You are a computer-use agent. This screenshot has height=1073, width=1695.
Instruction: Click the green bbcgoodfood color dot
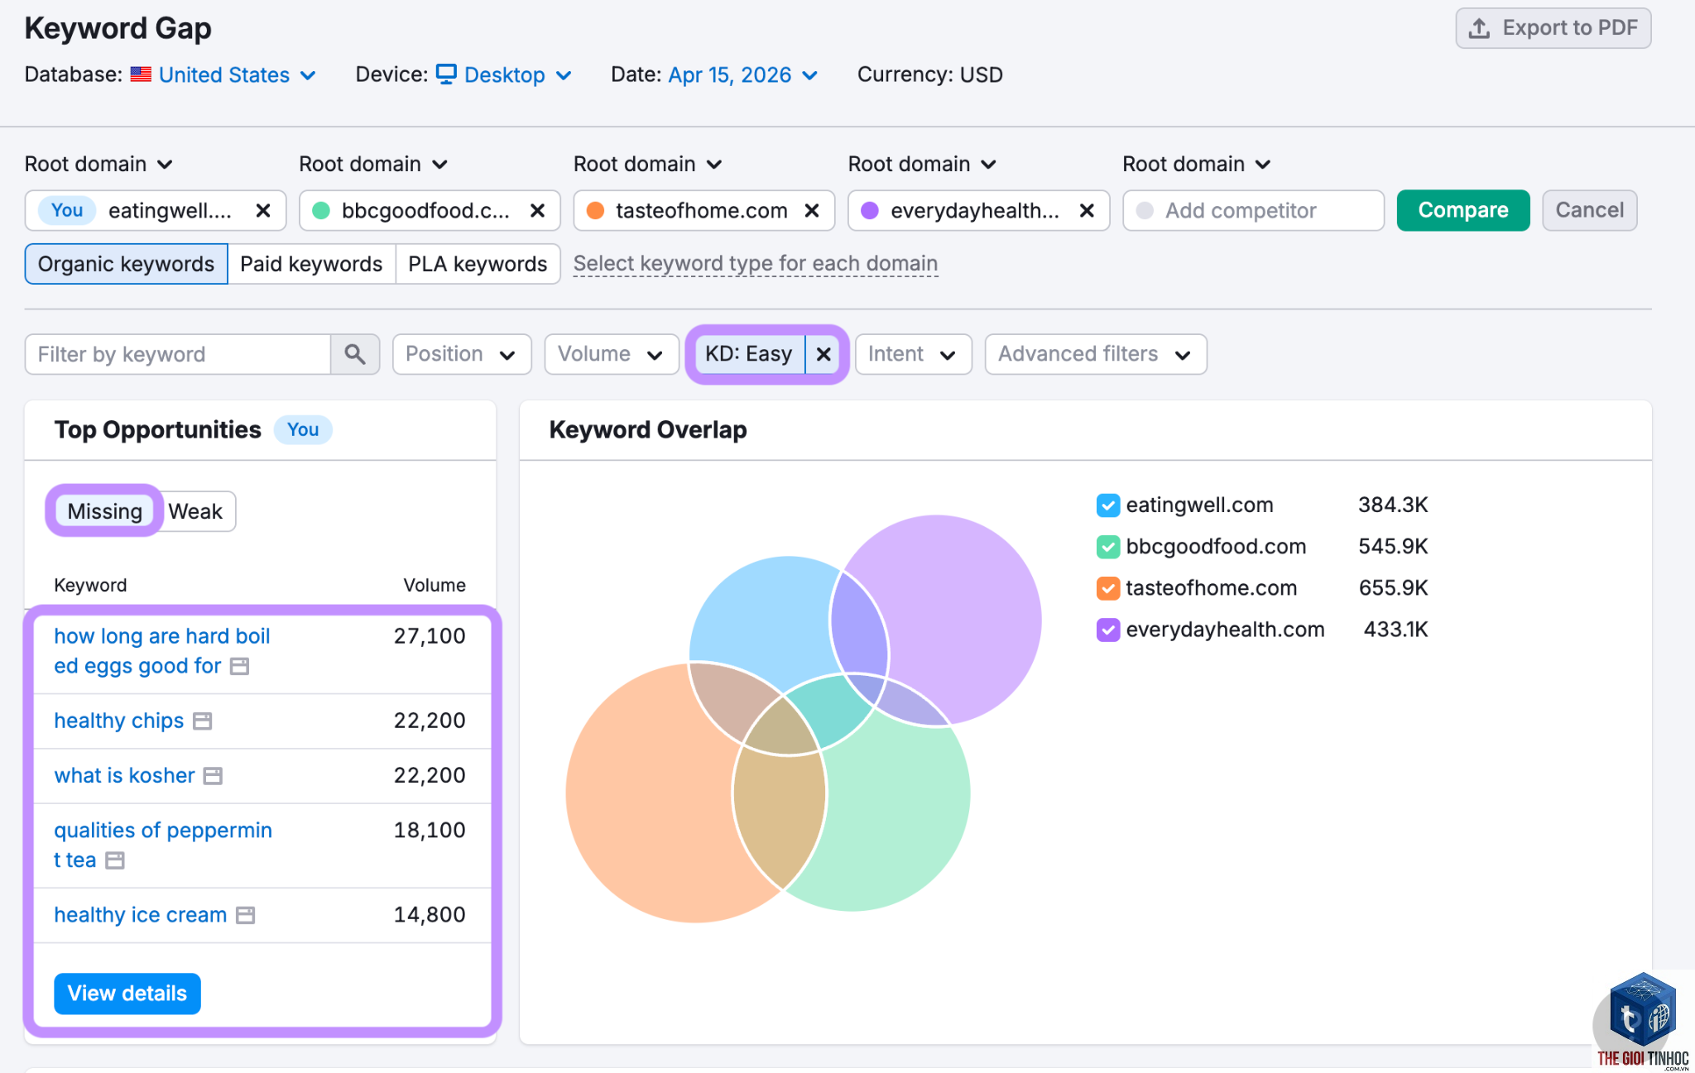tap(321, 211)
